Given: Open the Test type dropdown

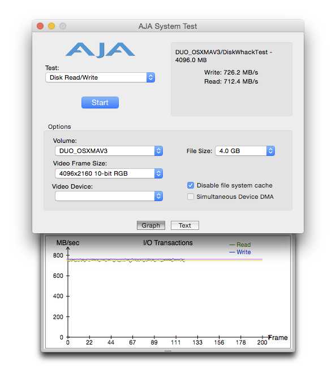Looking at the screenshot, I should [x=100, y=77].
